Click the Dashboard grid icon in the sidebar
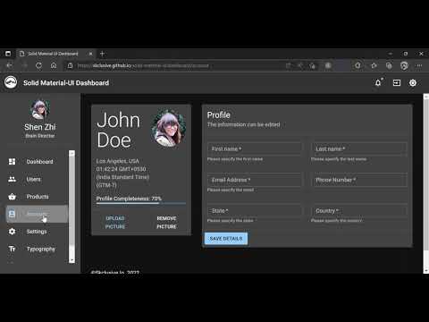This screenshot has height=322, width=429. point(12,161)
